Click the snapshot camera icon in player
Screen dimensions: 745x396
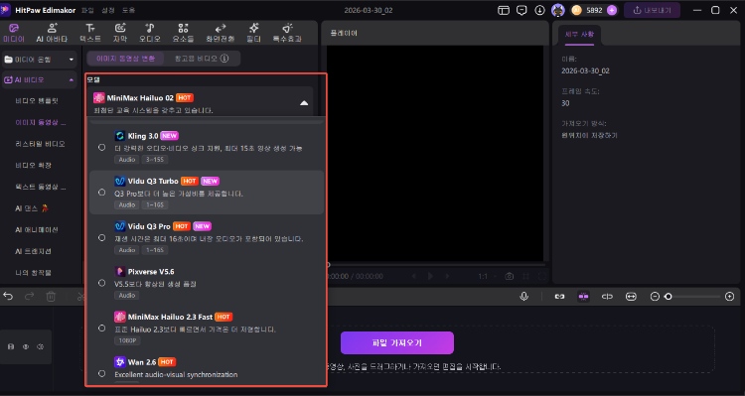tap(510, 276)
